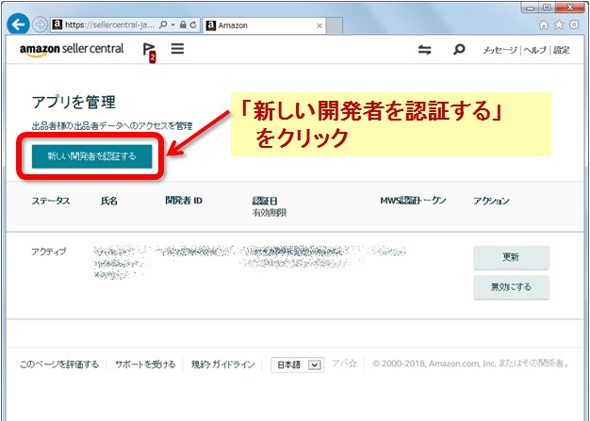
Task: Open the ヘルプ menu item
Action: pos(534,50)
